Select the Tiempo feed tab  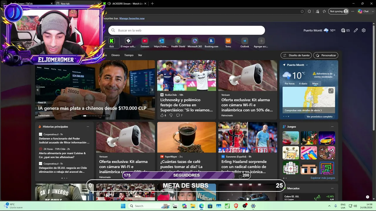[x=129, y=55]
